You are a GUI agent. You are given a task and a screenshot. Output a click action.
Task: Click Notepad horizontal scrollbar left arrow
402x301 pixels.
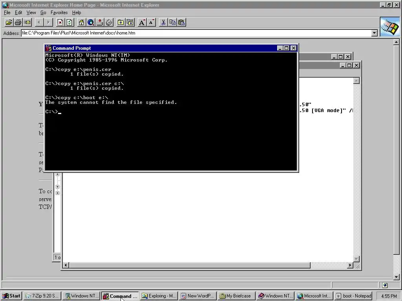[x=66, y=265]
